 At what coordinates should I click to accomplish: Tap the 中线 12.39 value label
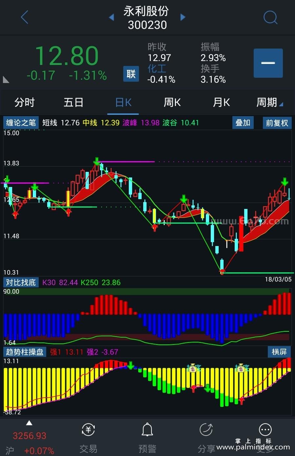101,123
